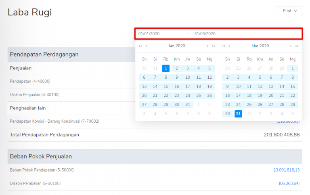The image size is (310, 195).
Task: Open Beban Pokok Pendapatan amount 23.091.818,13
Action: (286, 170)
